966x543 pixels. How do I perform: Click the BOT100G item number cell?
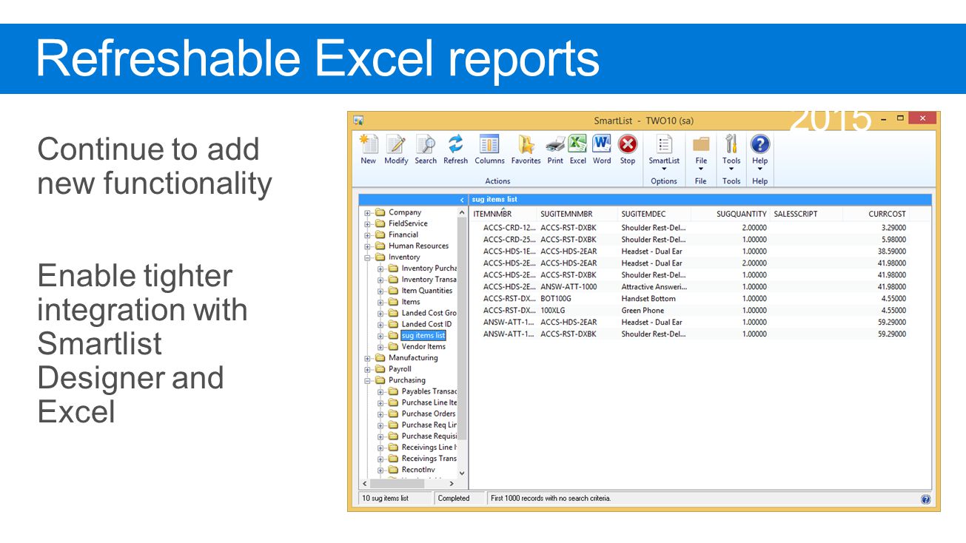556,299
